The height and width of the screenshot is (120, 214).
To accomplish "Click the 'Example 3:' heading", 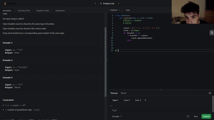I will (x=8, y=78).
